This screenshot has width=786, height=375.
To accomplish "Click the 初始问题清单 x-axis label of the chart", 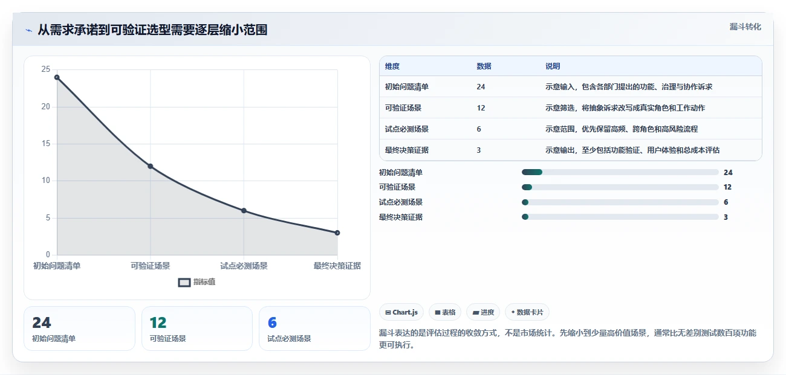I will click(57, 266).
